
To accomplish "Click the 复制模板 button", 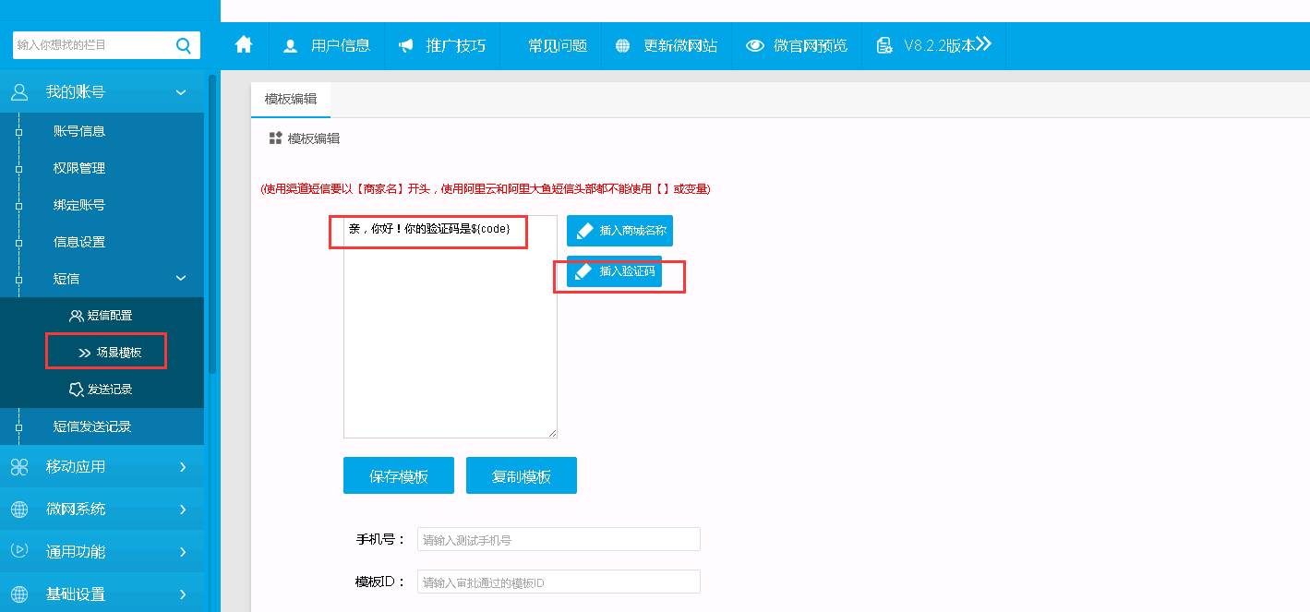I will click(522, 475).
